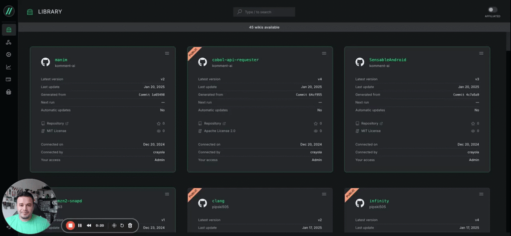Click the '45 wikis available' banner text
The height and width of the screenshot is (236, 511).
[x=264, y=27]
